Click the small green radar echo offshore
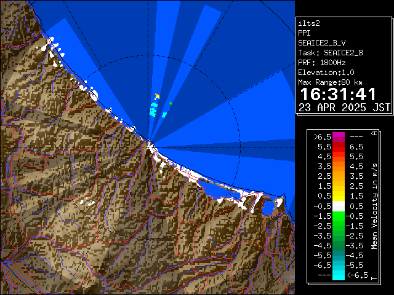 pyautogui.click(x=171, y=103)
